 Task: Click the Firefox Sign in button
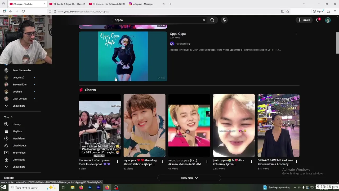(x=318, y=11)
